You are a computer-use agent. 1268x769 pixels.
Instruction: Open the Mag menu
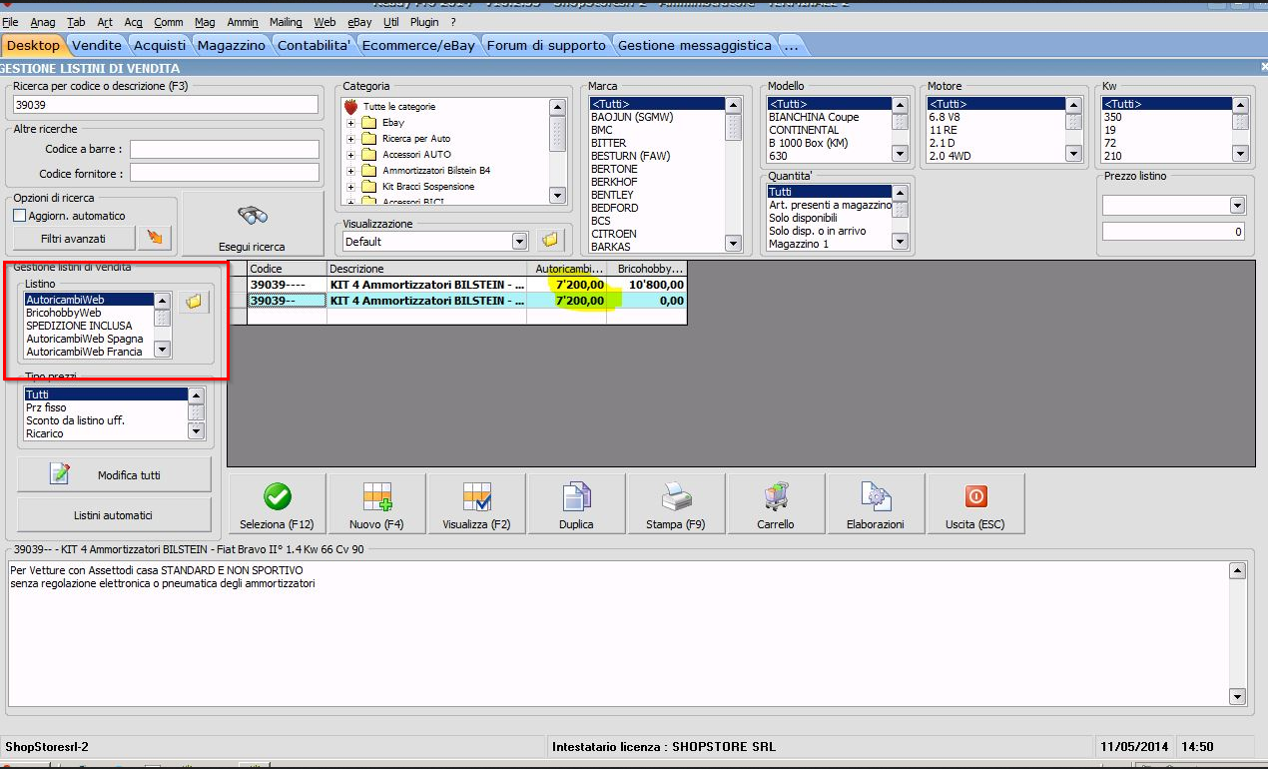coord(205,22)
